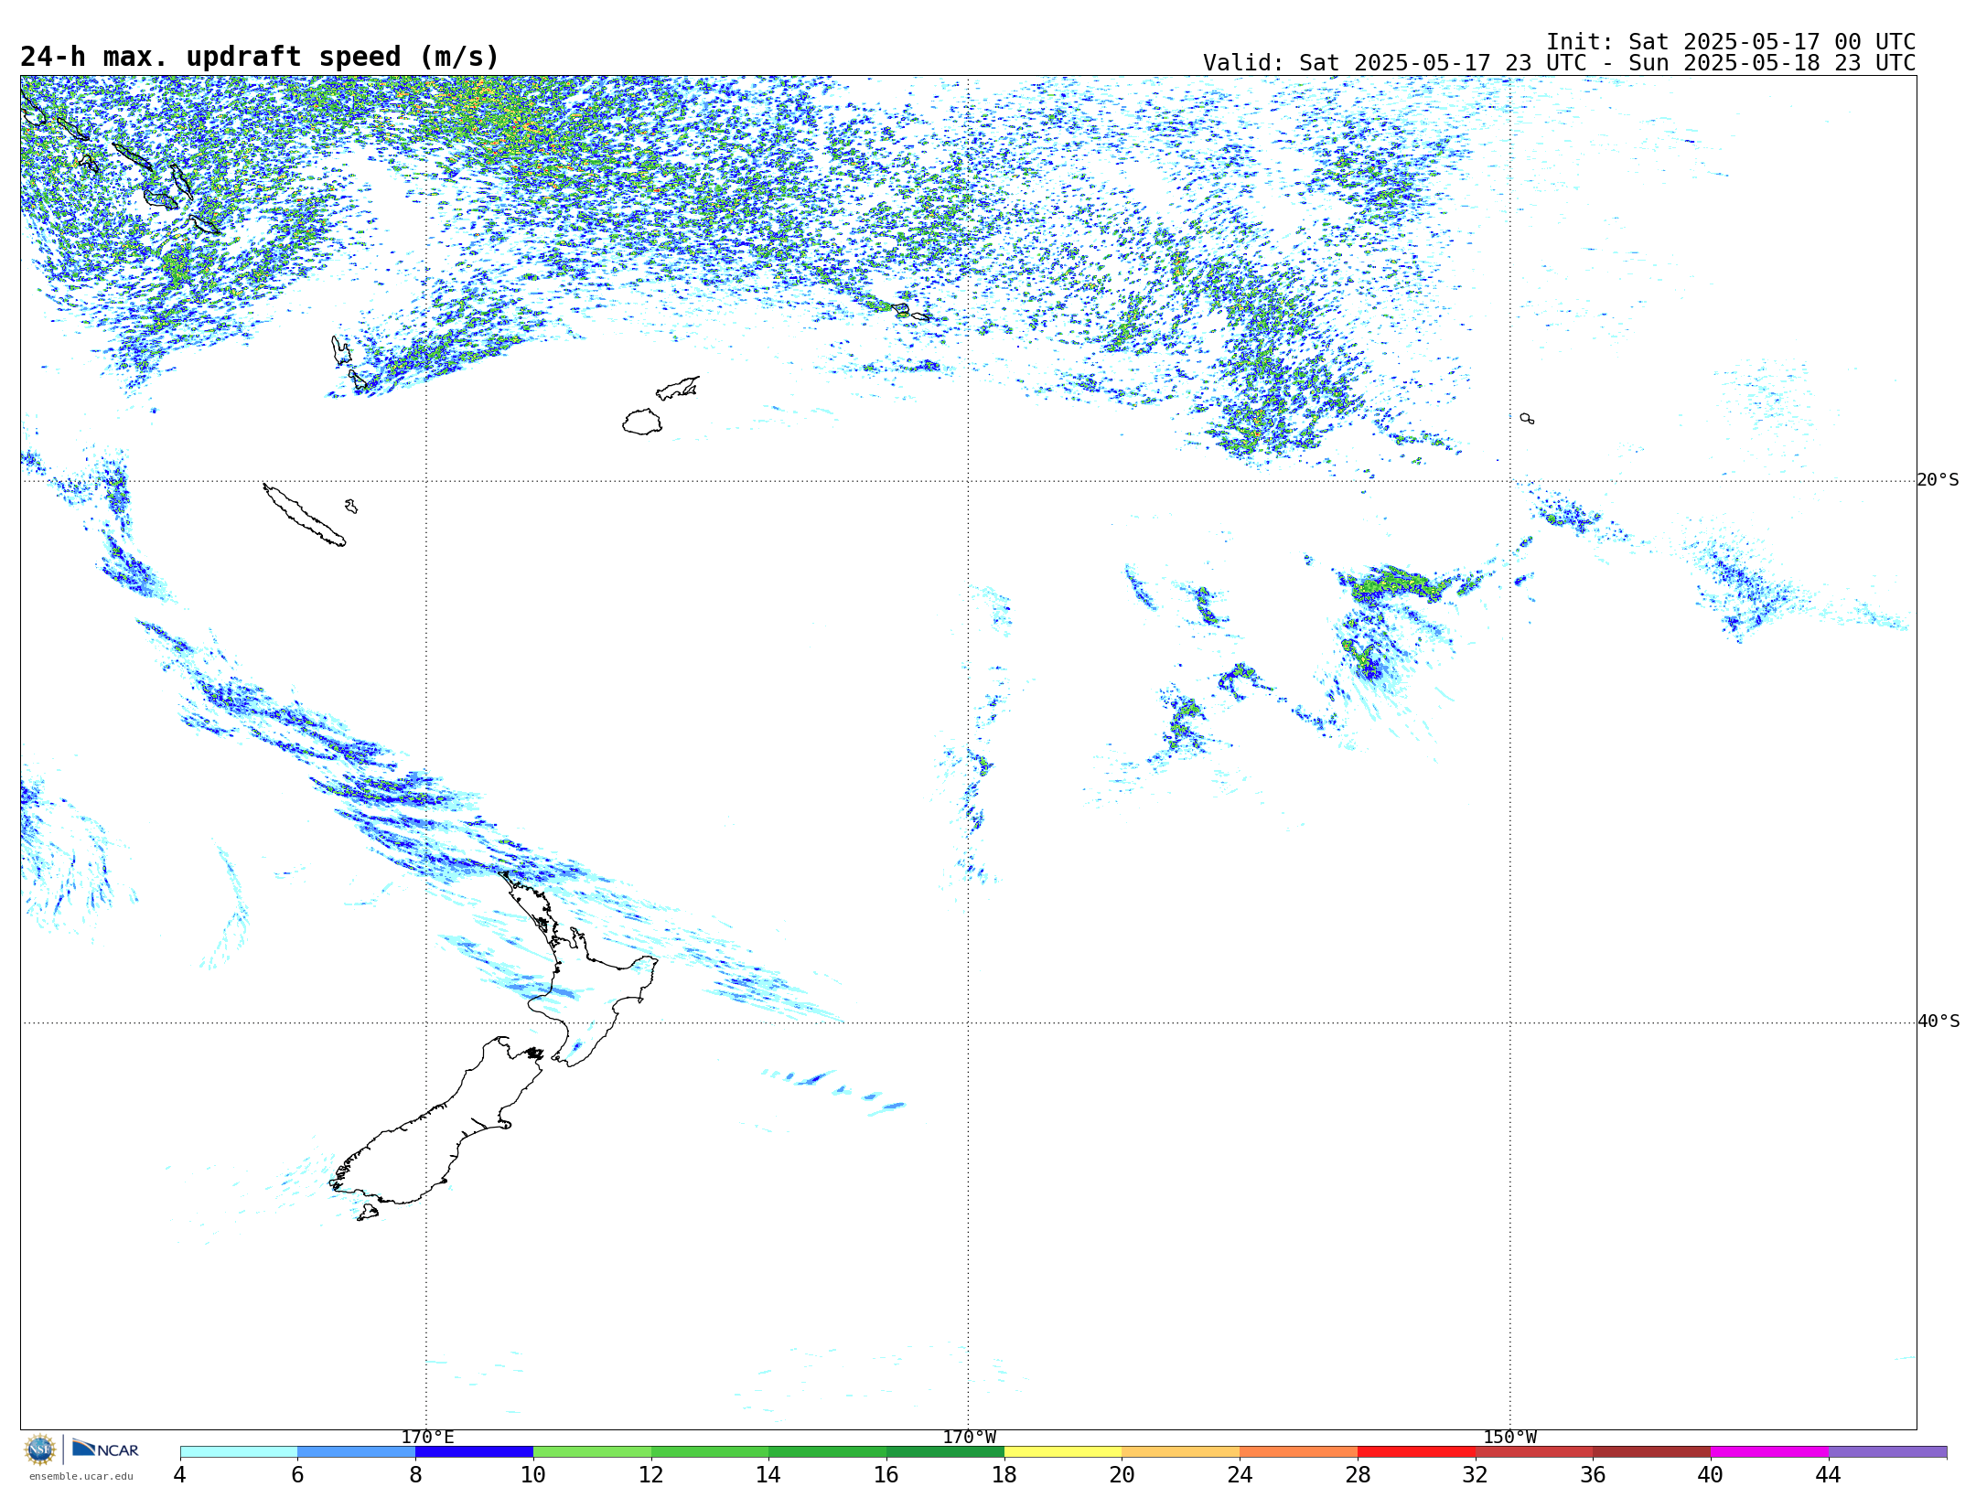The height and width of the screenshot is (1487, 1976).
Task: Click the 150°W longitude label
Action: coord(1509,1438)
